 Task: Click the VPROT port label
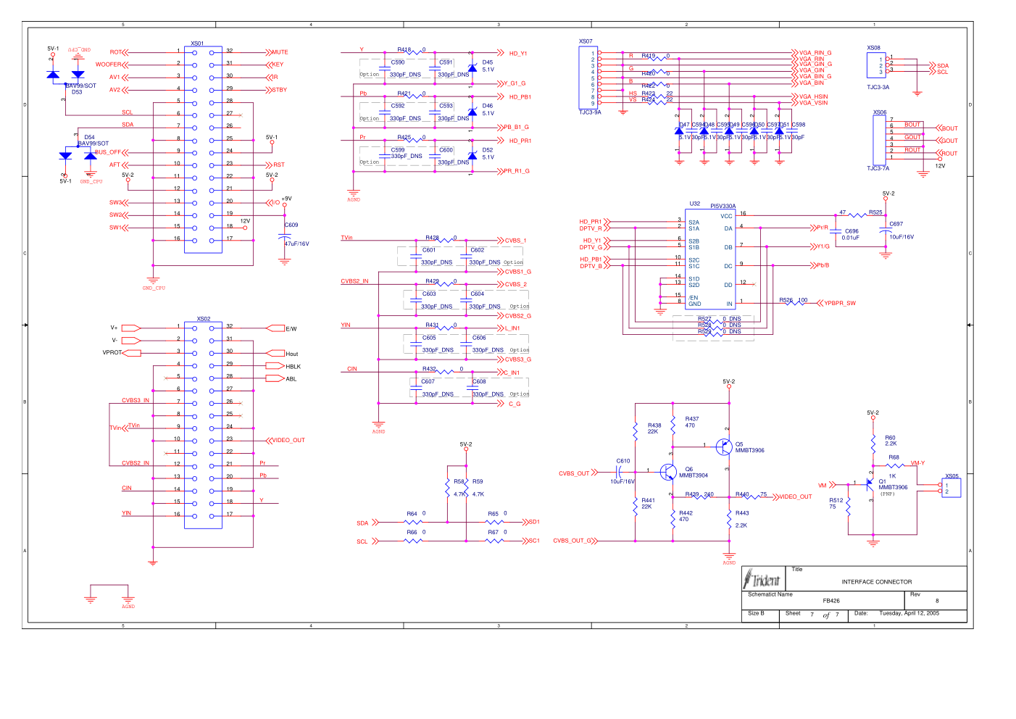112,352
